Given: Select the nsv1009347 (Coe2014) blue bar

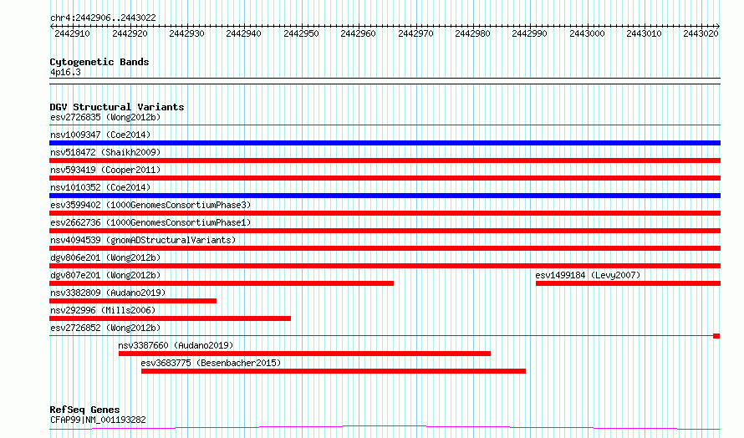Looking at the screenshot, I should pyautogui.click(x=385, y=143).
